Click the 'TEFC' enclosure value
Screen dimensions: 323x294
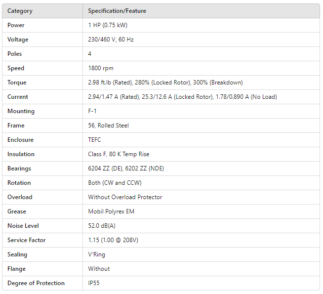click(95, 140)
